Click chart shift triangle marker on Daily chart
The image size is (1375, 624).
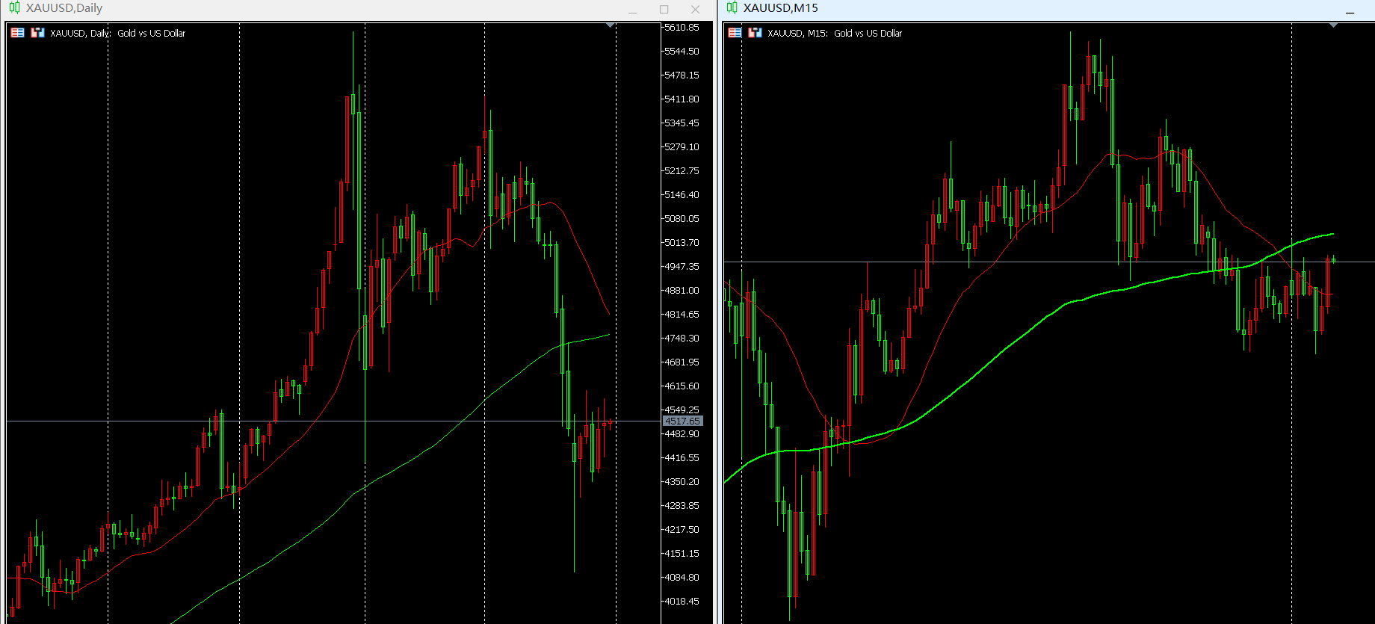611,26
